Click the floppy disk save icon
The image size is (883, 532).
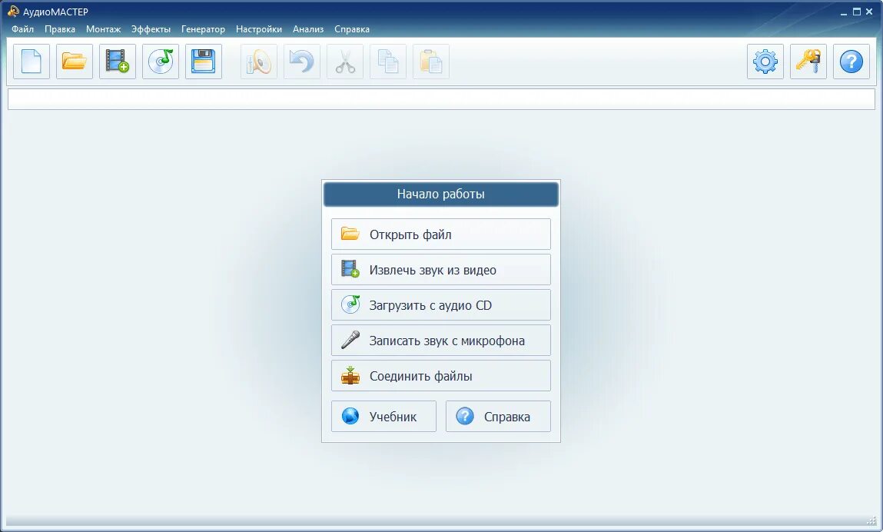click(204, 62)
